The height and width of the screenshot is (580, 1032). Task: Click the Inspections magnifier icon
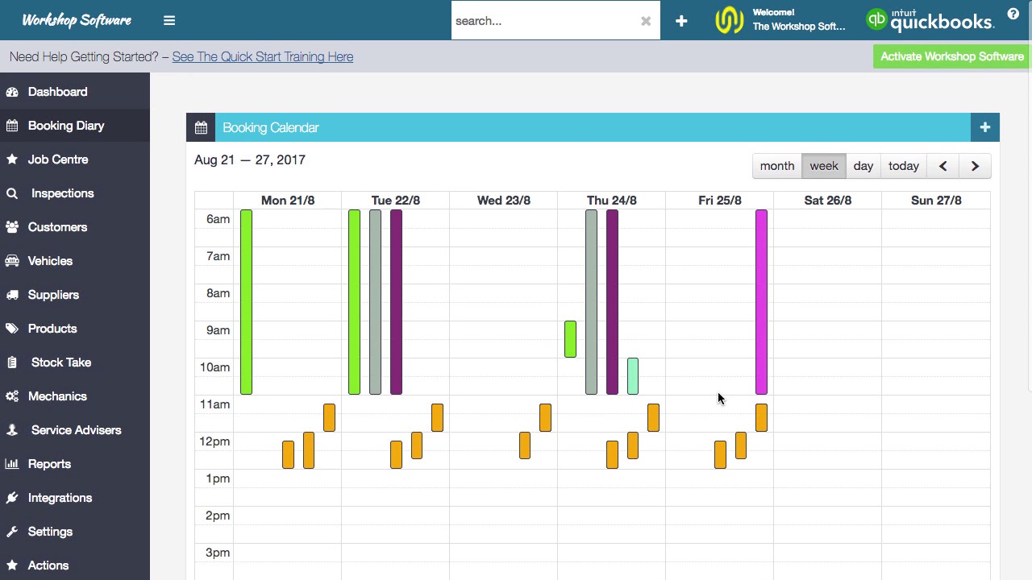click(12, 193)
